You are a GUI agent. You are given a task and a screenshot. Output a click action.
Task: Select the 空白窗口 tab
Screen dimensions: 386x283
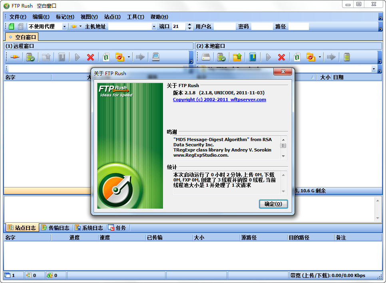22,37
